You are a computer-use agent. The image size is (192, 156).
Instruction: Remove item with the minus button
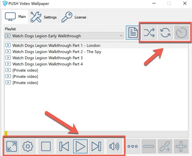pyautogui.click(x=149, y=146)
